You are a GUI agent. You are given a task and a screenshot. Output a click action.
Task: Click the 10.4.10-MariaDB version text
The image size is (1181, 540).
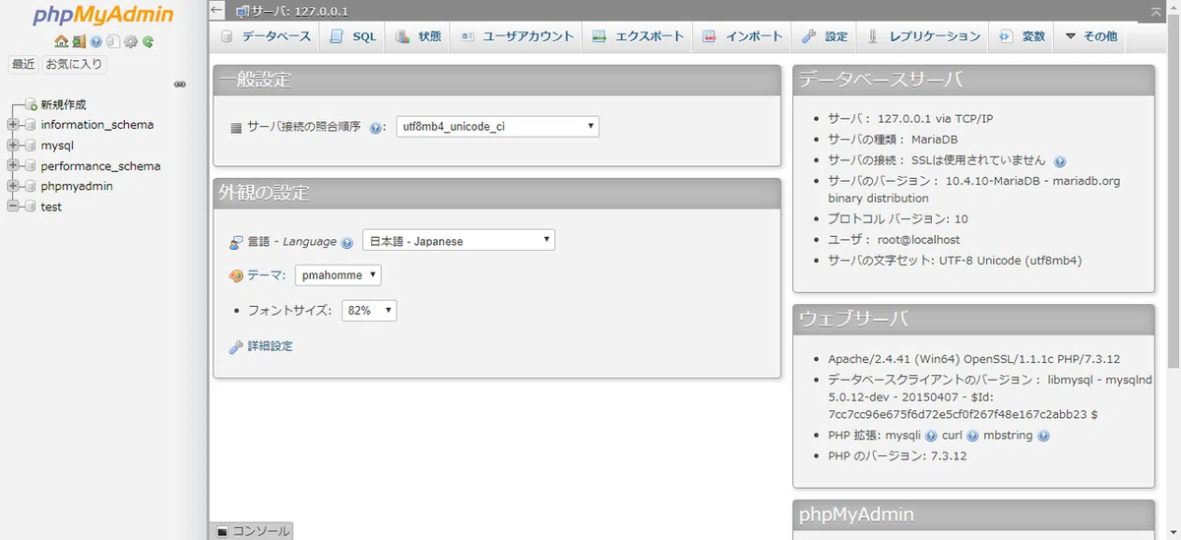pos(997,181)
